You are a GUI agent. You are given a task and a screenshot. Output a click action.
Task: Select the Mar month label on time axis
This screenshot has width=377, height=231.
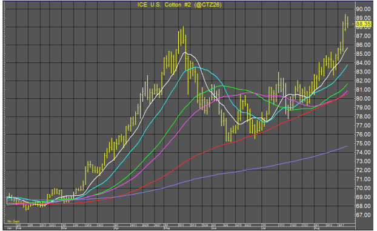point(64,228)
